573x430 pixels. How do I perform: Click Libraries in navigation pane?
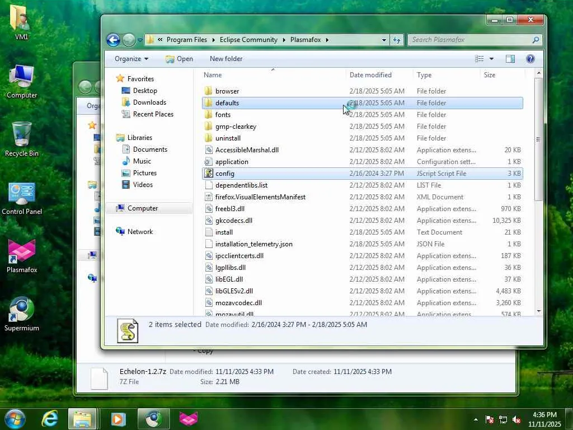(139, 138)
